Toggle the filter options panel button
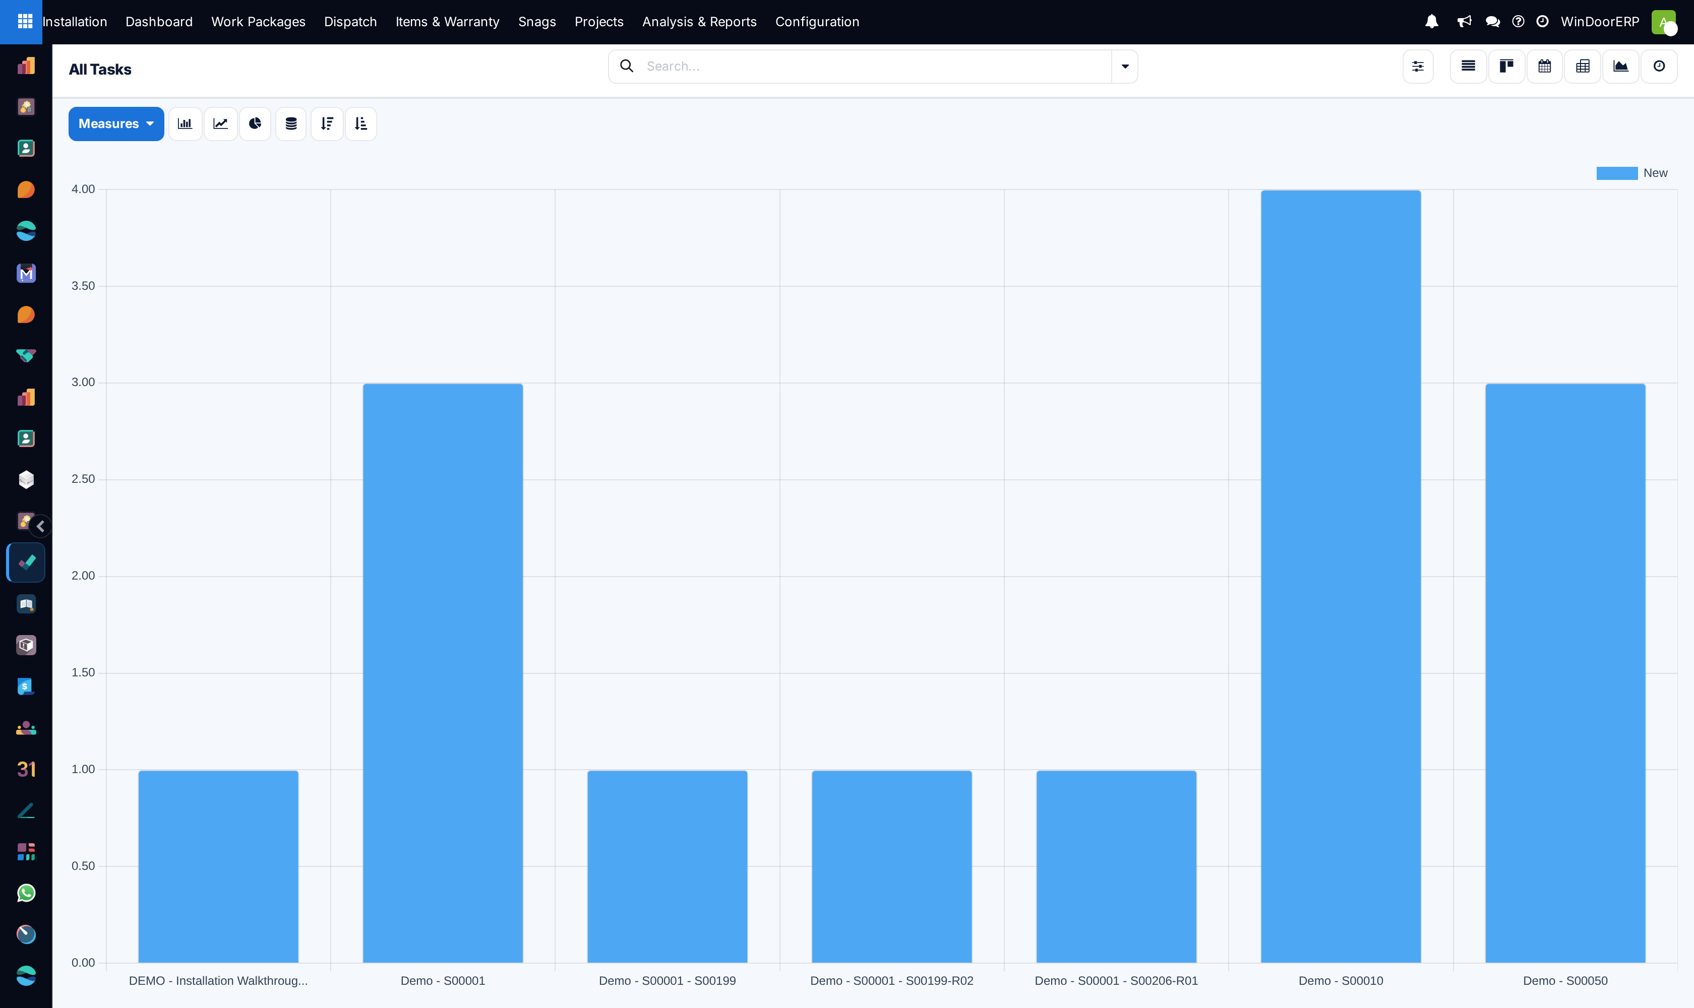 (x=1418, y=66)
